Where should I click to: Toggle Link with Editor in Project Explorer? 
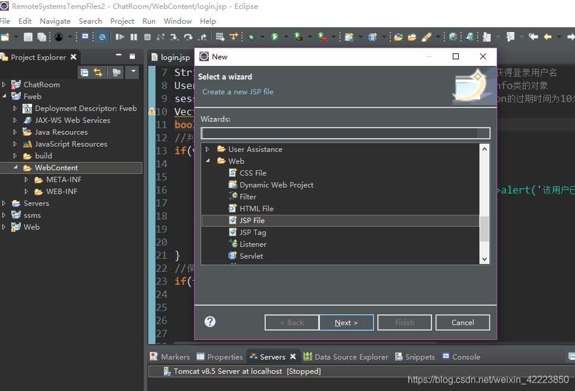click(98, 72)
